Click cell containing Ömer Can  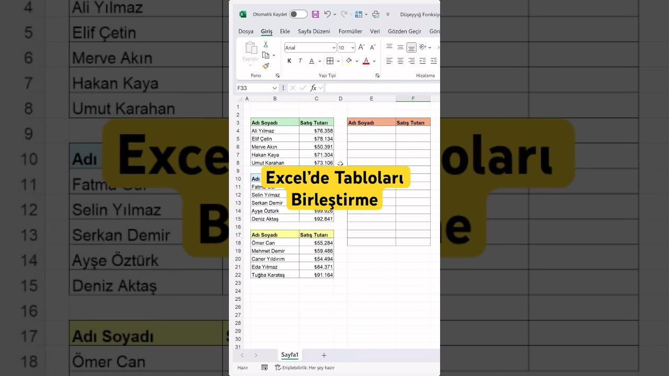(275, 243)
